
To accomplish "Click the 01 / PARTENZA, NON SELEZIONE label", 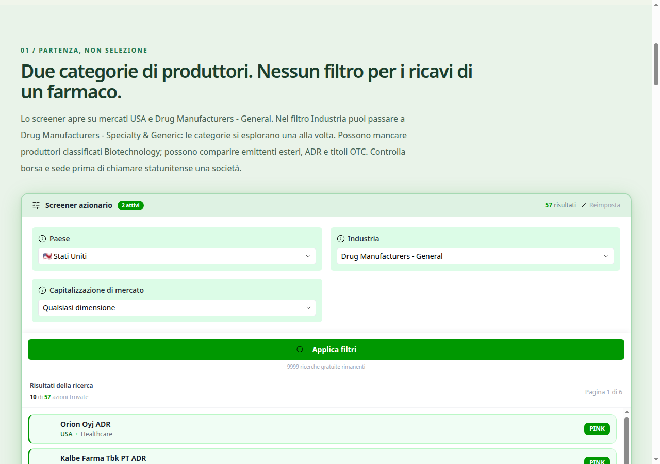I will point(84,51).
